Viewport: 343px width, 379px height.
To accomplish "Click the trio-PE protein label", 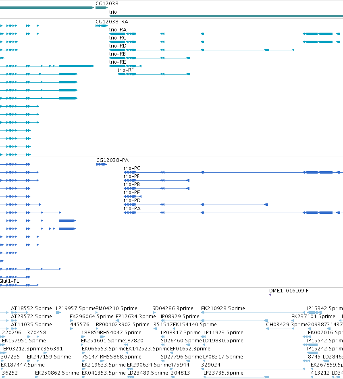I will [x=131, y=193].
